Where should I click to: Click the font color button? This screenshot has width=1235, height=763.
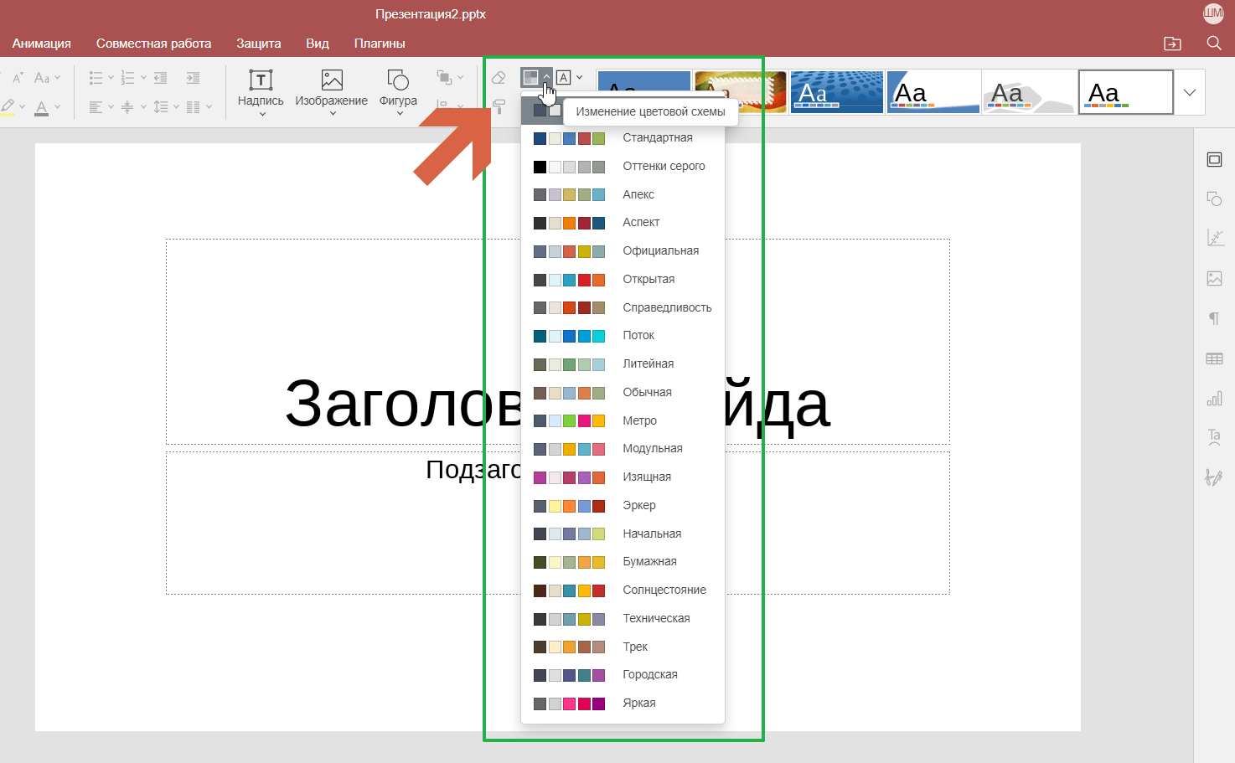[41, 107]
